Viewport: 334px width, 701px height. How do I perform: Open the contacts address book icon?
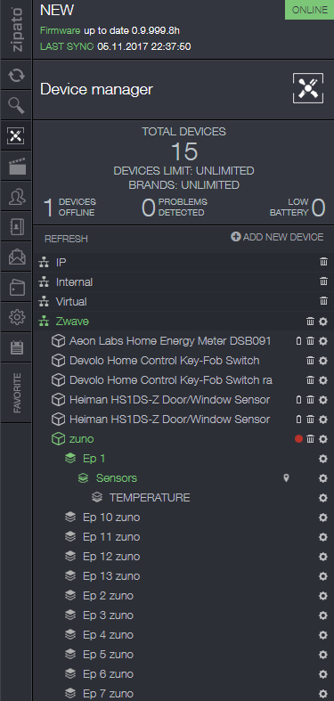pyautogui.click(x=17, y=226)
